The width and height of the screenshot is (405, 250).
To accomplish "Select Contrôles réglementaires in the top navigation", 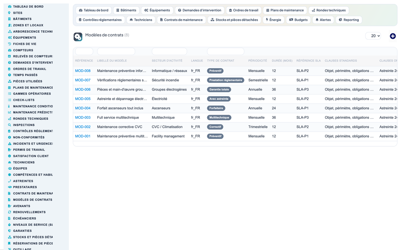I will [x=100, y=20].
